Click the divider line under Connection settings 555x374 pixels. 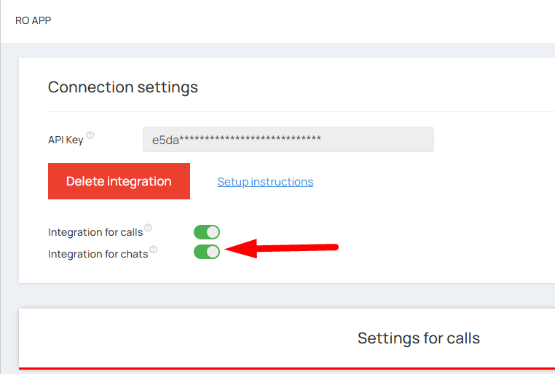click(x=291, y=111)
